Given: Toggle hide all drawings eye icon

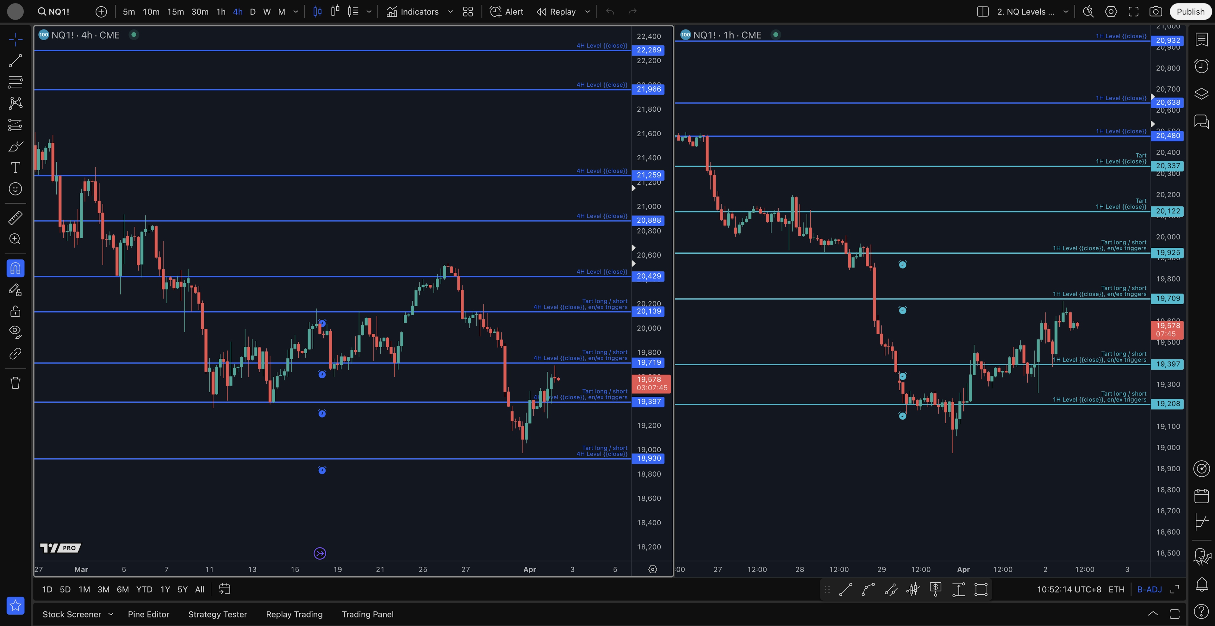Looking at the screenshot, I should click(x=15, y=332).
